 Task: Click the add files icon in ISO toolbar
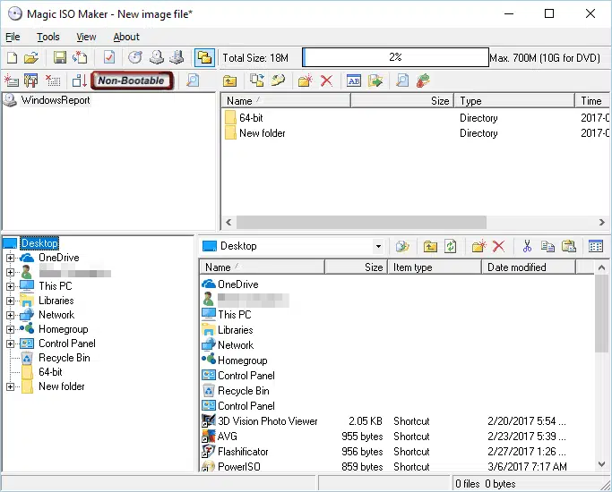[257, 81]
